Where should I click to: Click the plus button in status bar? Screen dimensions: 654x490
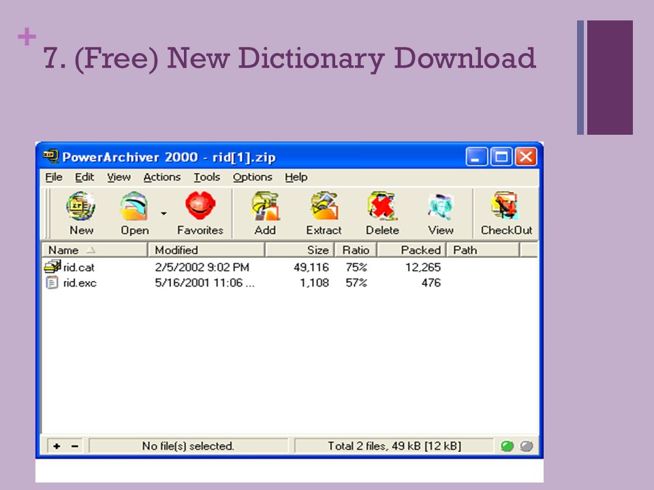coord(57,446)
